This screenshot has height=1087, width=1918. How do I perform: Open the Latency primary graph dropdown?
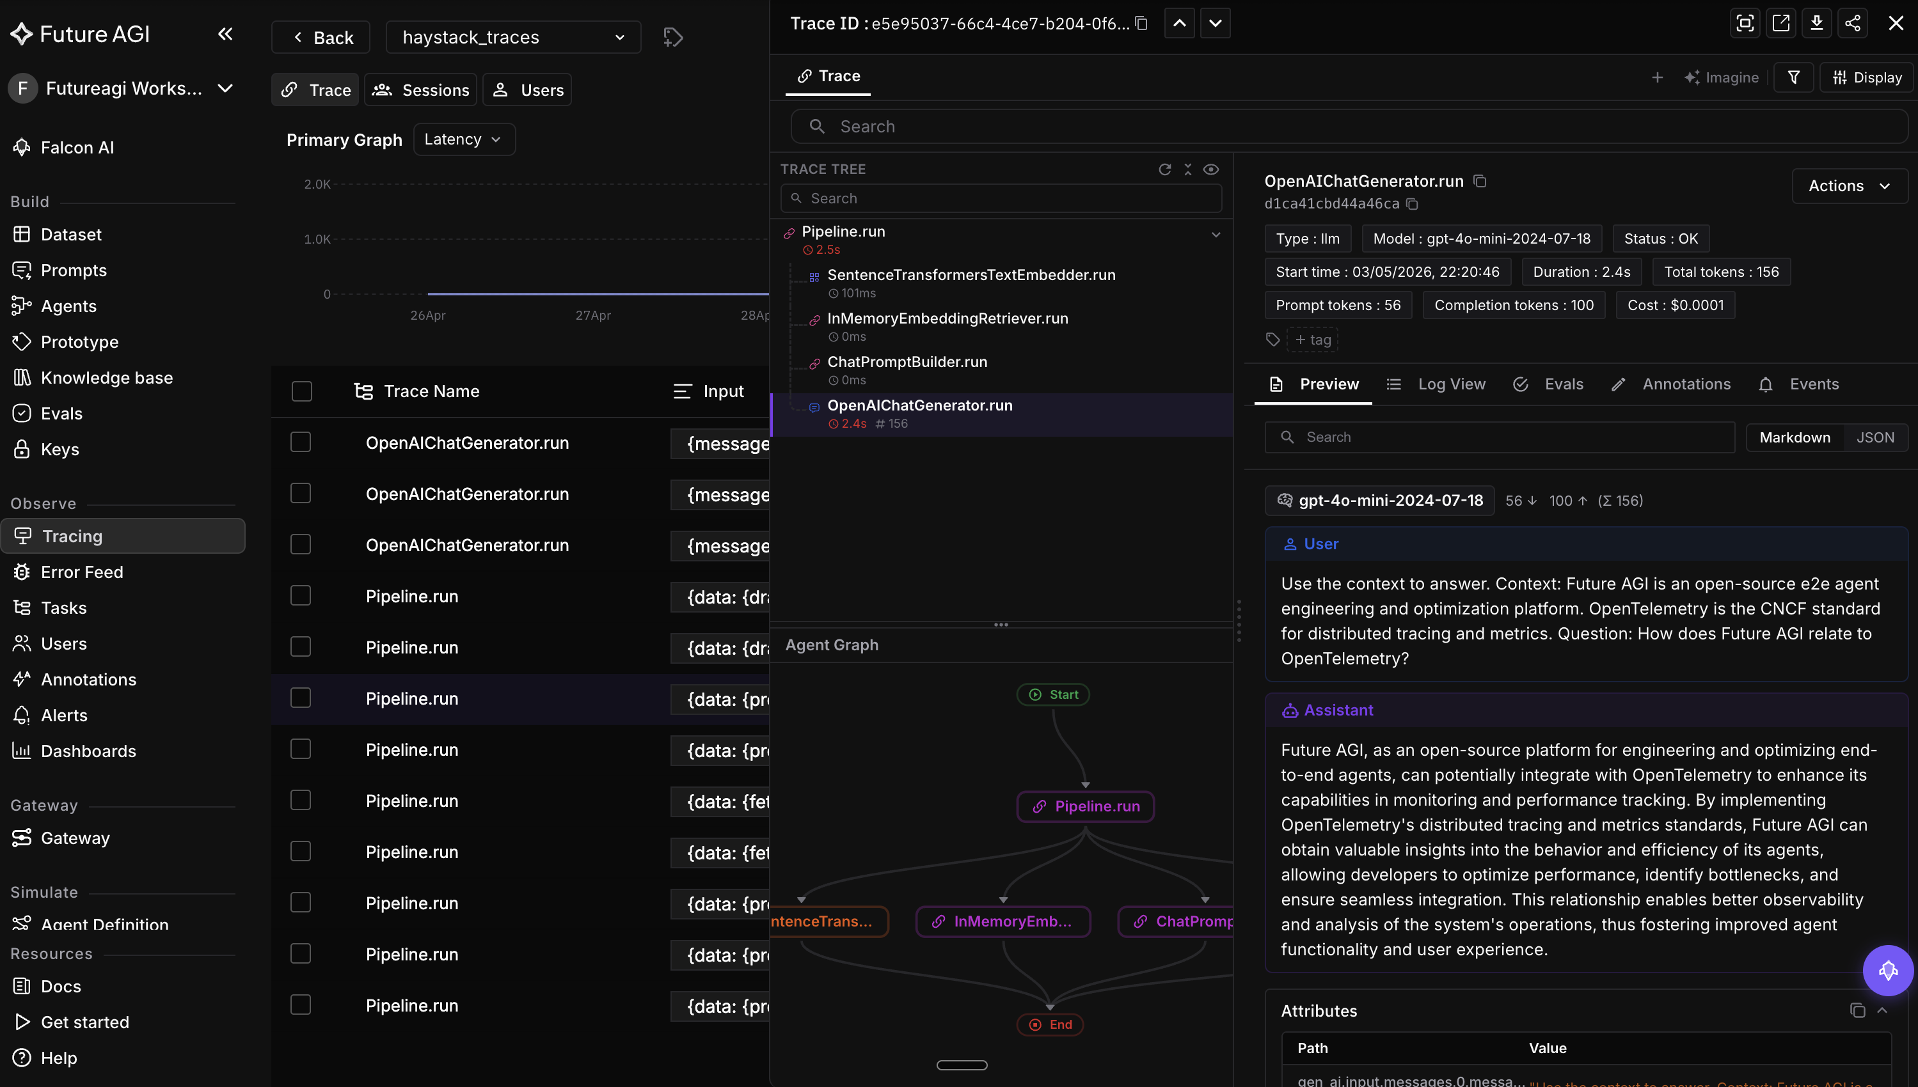click(x=463, y=139)
